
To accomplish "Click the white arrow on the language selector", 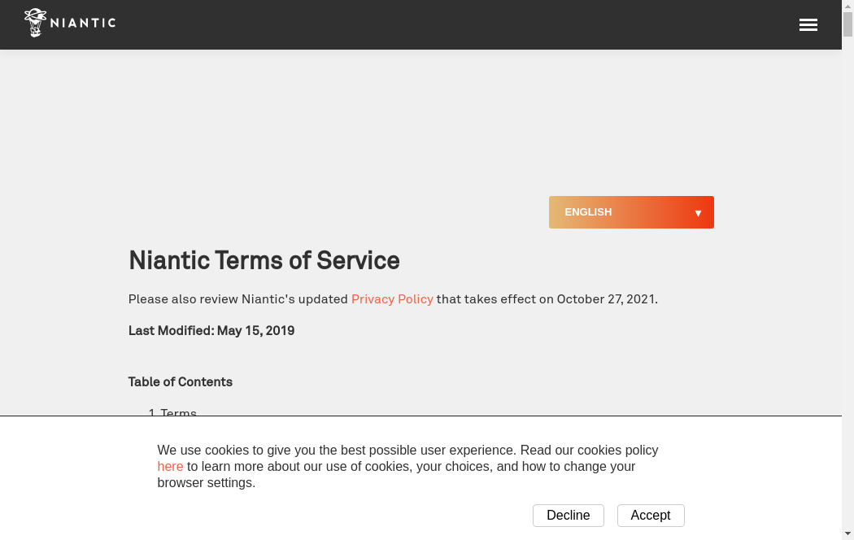I will pos(698,213).
